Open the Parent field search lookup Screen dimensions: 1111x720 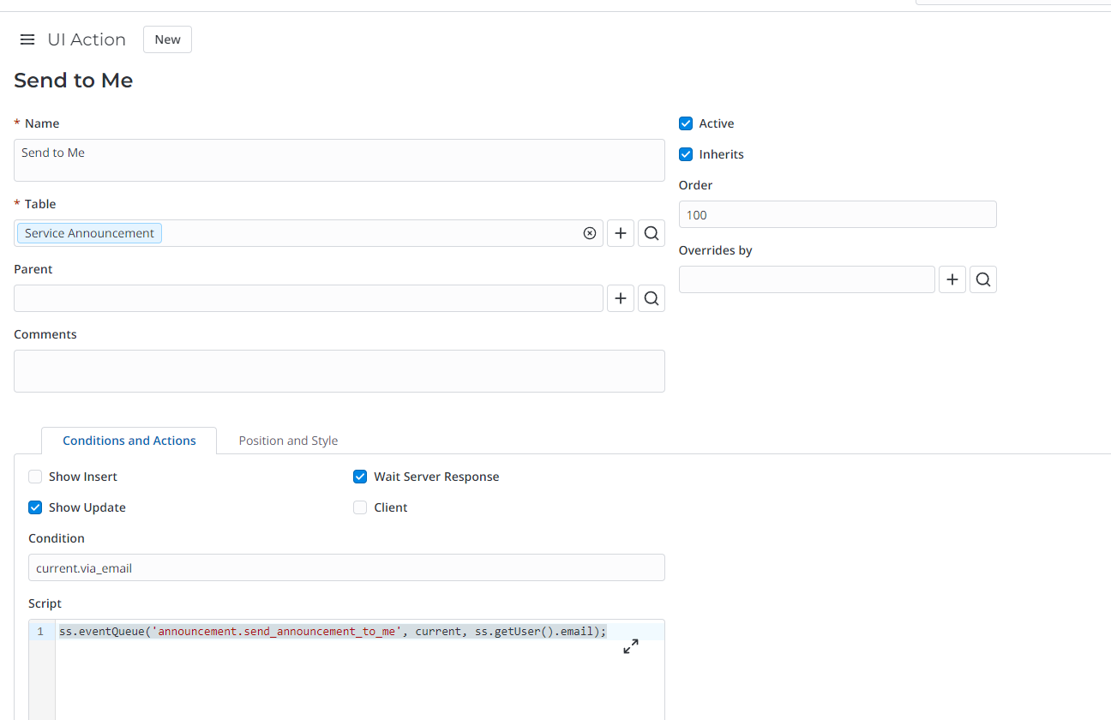coord(652,298)
